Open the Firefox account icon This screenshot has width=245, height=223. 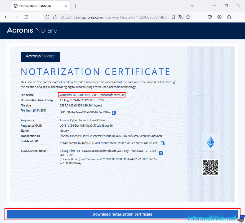(x=219, y=17)
